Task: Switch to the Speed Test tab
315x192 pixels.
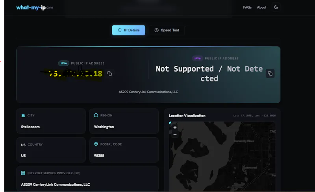Action: point(167,30)
